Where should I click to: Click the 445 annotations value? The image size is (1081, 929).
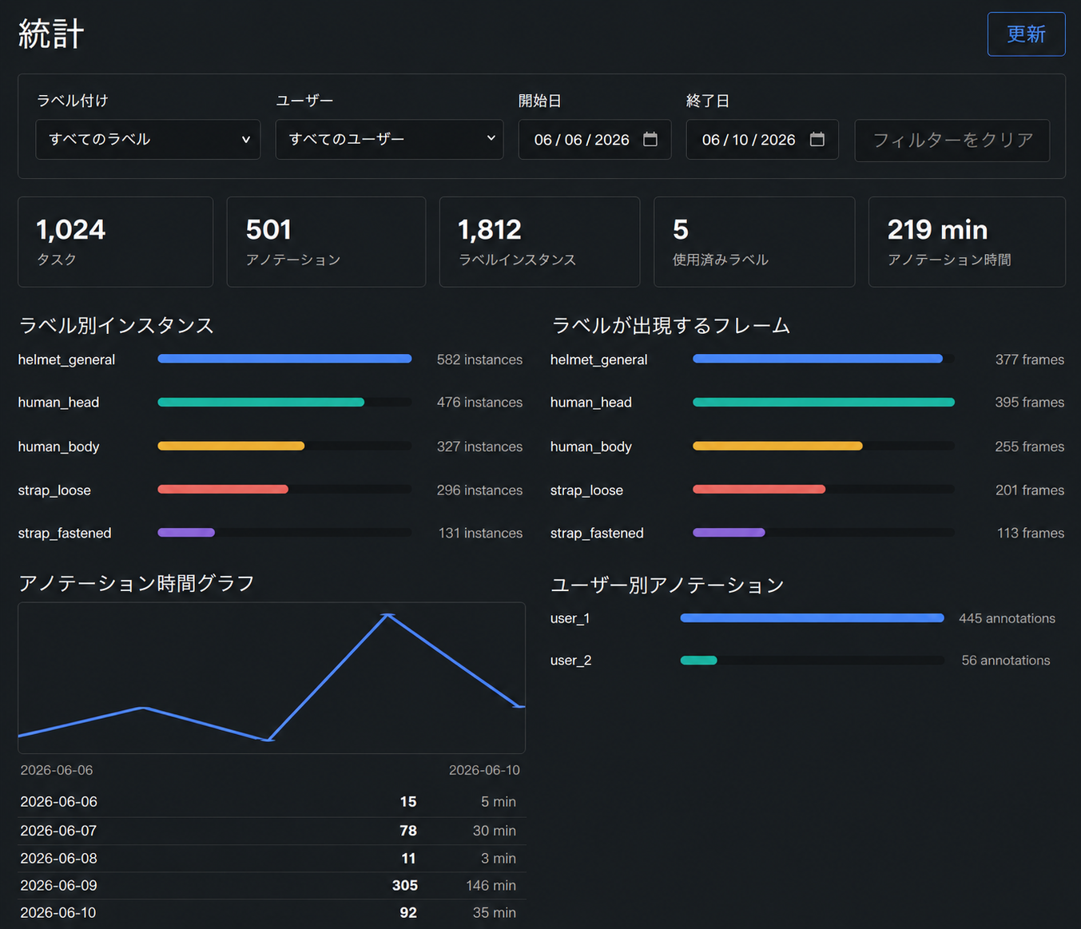(1007, 618)
